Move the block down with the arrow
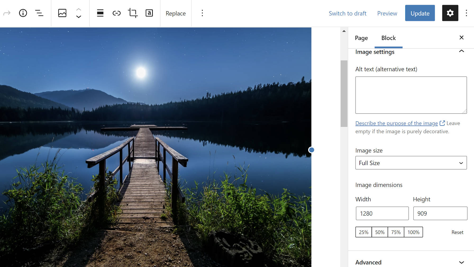This screenshot has width=474, height=267. click(x=79, y=17)
